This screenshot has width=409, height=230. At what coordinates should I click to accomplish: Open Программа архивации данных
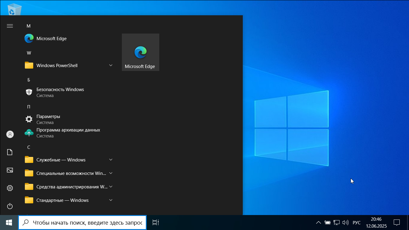(x=68, y=133)
